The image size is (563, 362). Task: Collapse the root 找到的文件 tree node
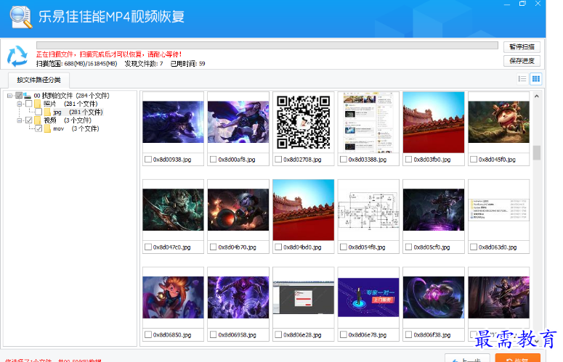[9, 96]
